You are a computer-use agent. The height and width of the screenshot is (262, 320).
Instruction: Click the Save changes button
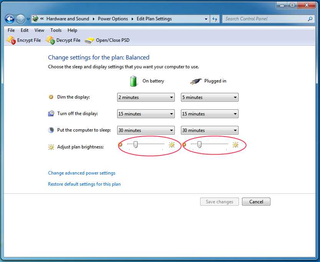pos(219,202)
